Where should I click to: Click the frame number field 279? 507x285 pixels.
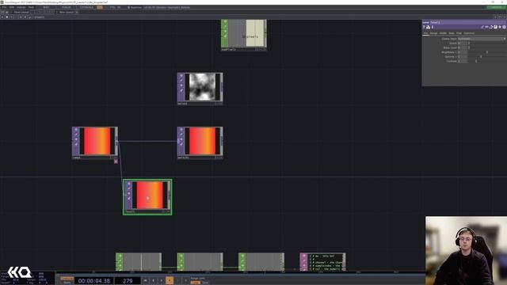click(x=128, y=281)
